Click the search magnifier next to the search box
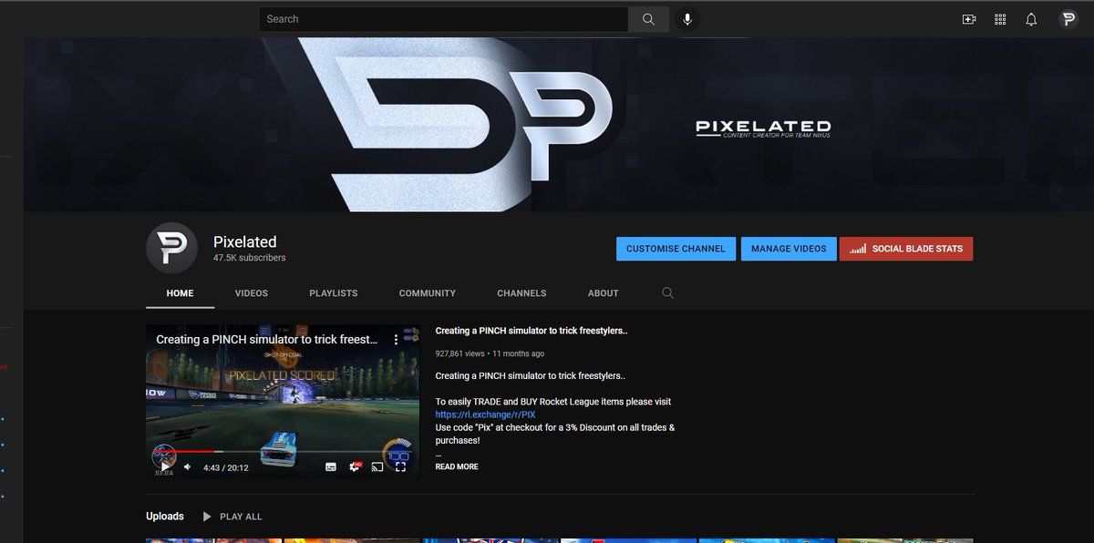 [x=647, y=18]
